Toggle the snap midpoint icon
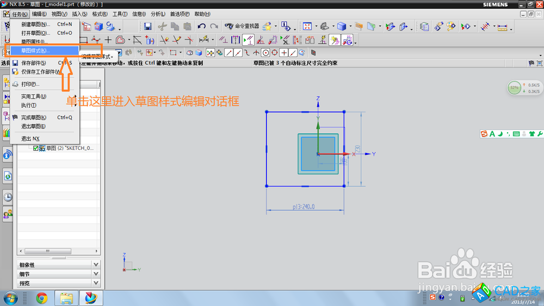The width and height of the screenshot is (544, 306). [x=238, y=53]
